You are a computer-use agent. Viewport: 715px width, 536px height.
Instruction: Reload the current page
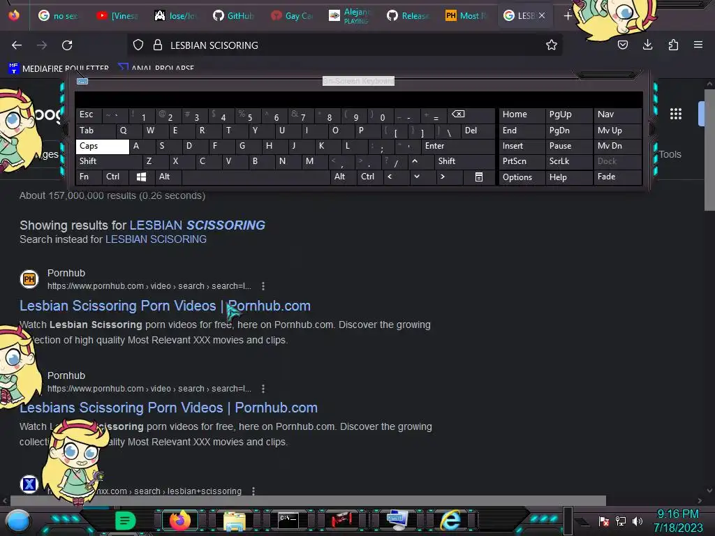point(67,45)
